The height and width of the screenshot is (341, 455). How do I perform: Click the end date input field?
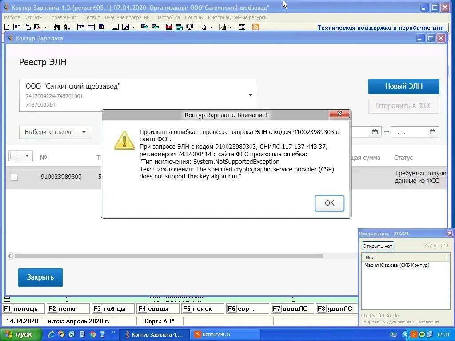409,132
